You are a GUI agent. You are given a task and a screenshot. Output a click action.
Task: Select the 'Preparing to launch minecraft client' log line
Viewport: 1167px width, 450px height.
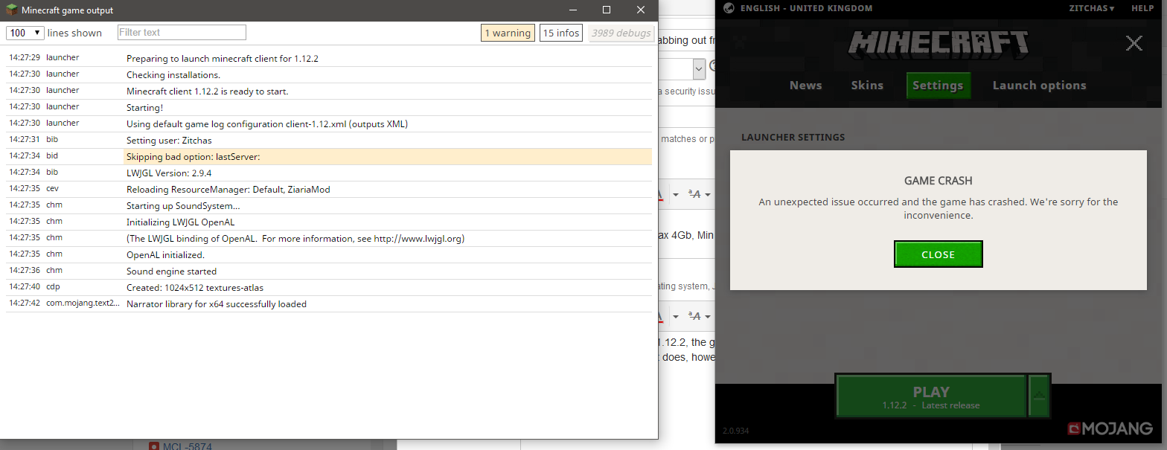point(329,58)
